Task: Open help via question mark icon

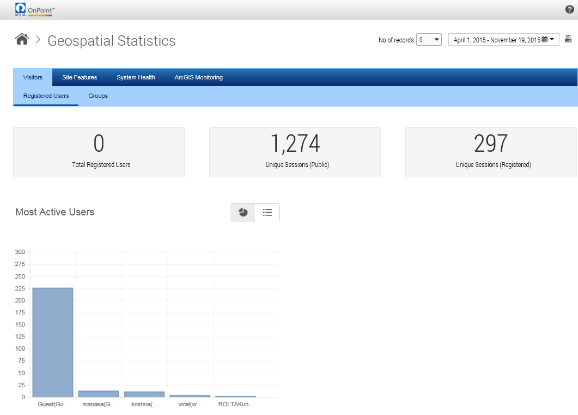Action: tap(570, 10)
